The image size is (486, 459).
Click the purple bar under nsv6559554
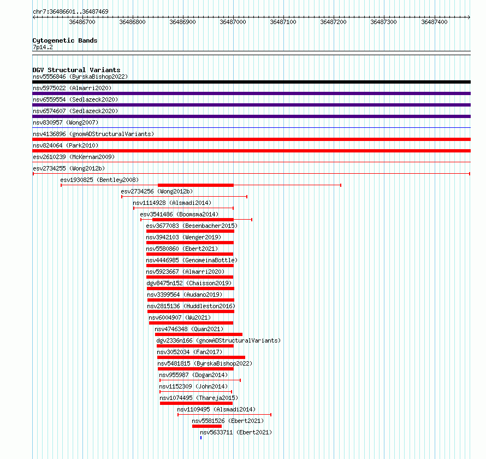pos(251,105)
